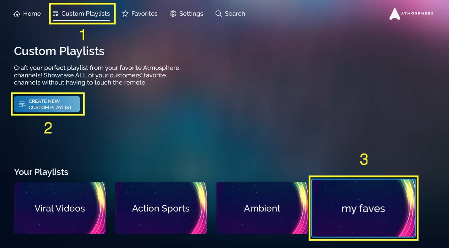This screenshot has height=248, width=449.
Task: Select the Ambient playlist tile
Action: click(x=262, y=208)
